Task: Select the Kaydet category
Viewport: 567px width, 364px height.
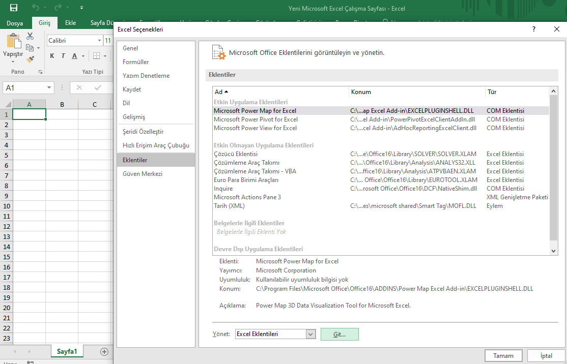Action: (156, 89)
